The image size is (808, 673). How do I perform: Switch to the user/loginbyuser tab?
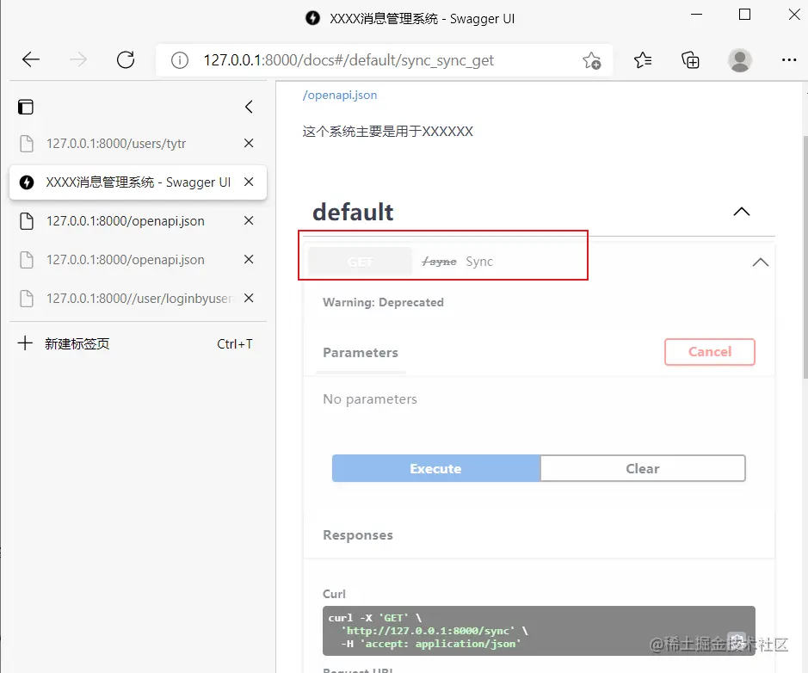pos(138,299)
